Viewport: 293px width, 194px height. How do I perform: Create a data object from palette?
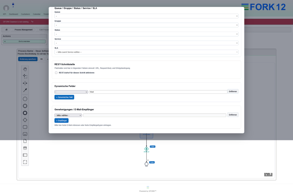click(25, 141)
